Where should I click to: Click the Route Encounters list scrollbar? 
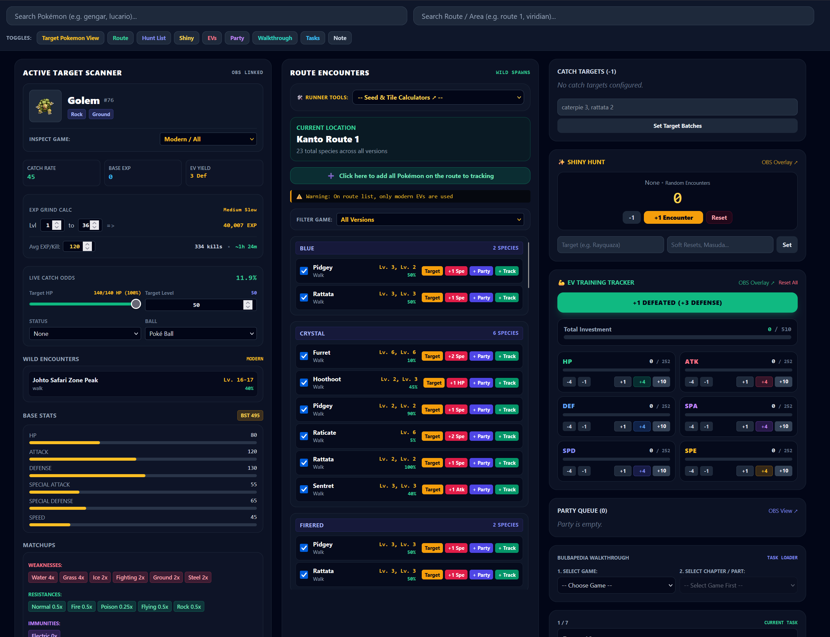[528, 266]
